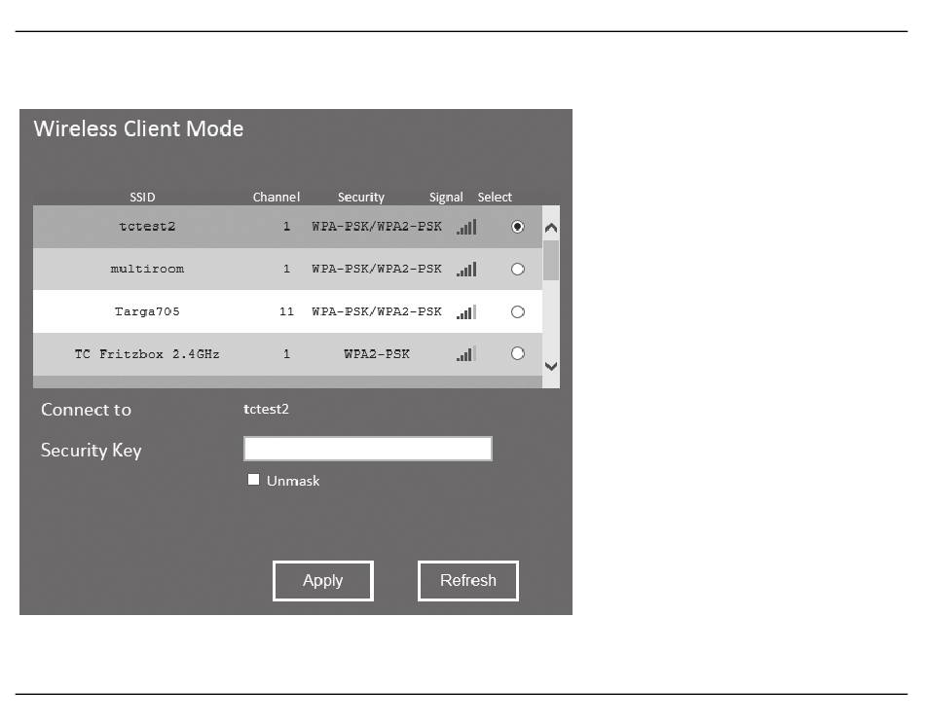Click the multiroom signal strength icon
Viewport: 925px width, 726px height.
pos(466,270)
